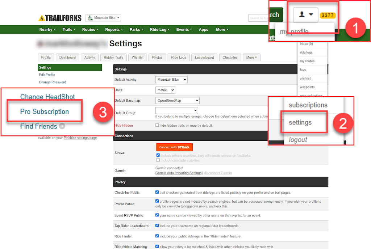Open the activity type dropdown beside logo
Image resolution: width=371 pixels, height=249 pixels.
pyautogui.click(x=103, y=18)
